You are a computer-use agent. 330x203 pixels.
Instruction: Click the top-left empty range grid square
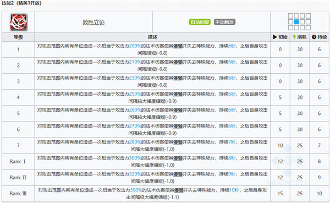point(290,16)
